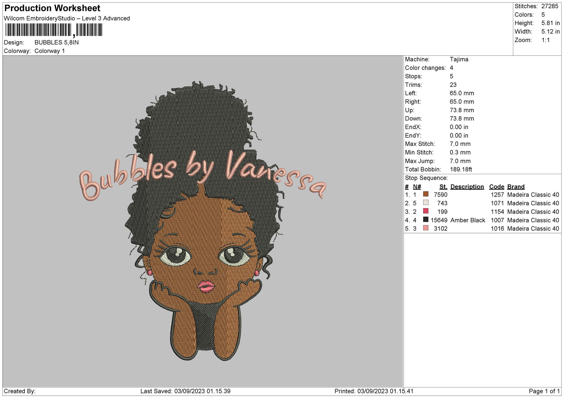
Task: Click the off-white swatch for thread 743
Action: point(426,203)
